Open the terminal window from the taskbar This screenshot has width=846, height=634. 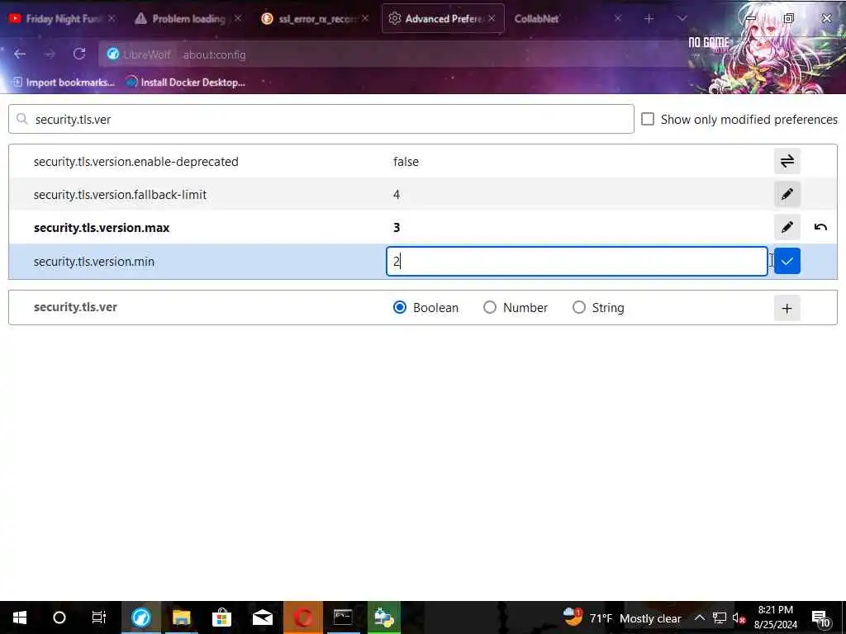[343, 617]
